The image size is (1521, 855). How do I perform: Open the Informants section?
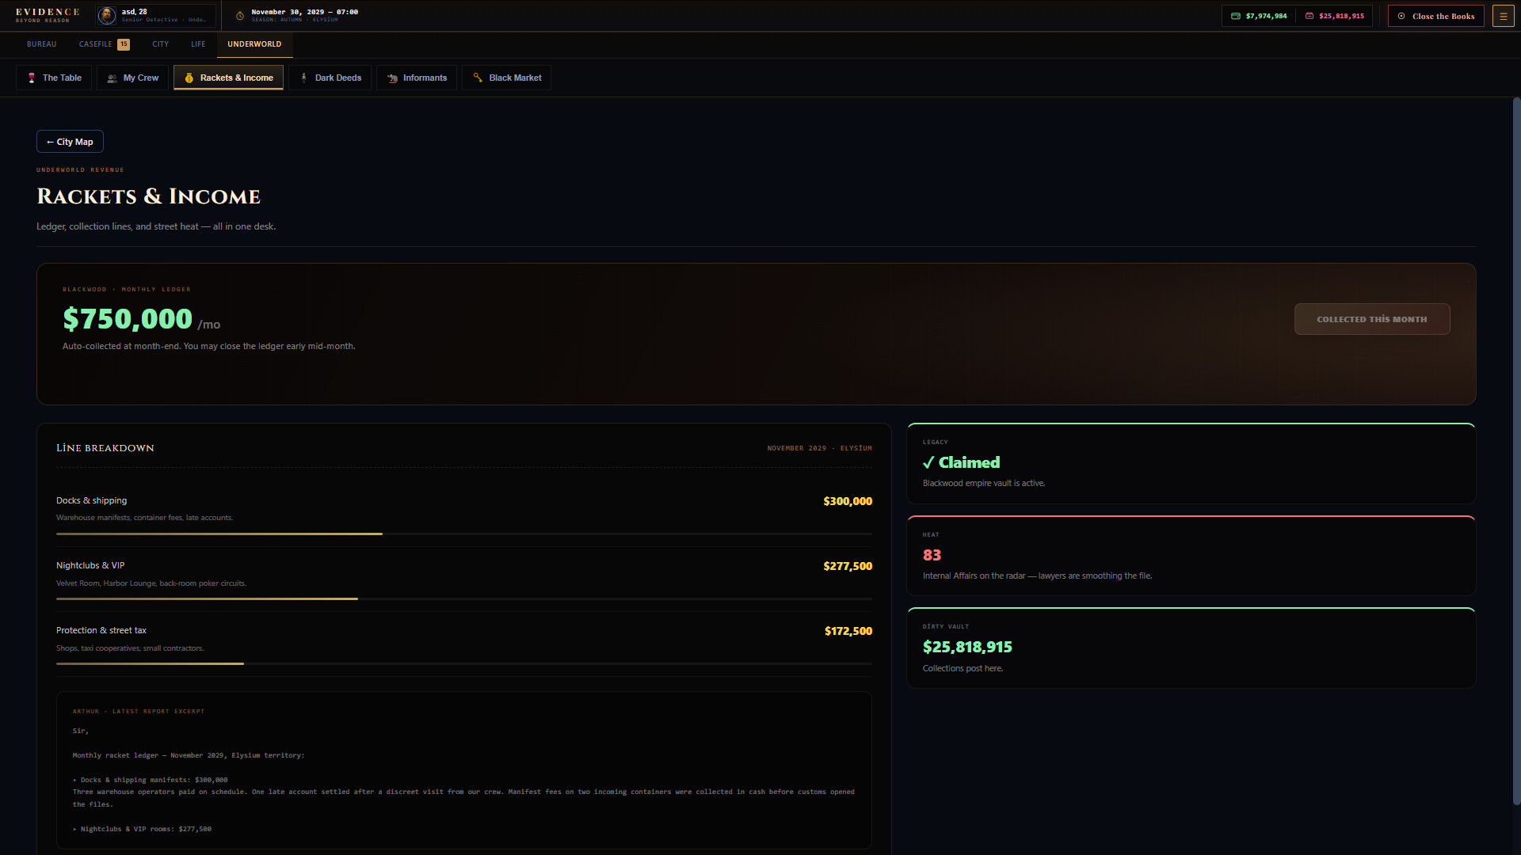(417, 78)
